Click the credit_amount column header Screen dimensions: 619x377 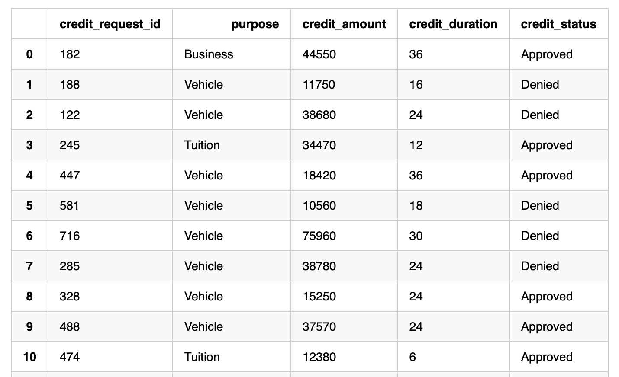click(x=344, y=24)
